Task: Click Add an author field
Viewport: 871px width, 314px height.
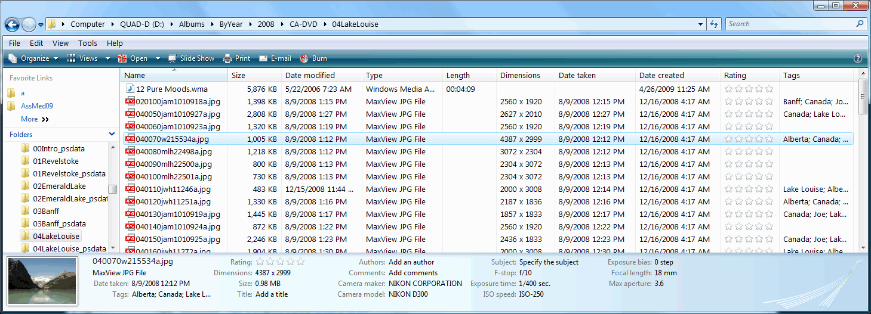Action: click(x=411, y=262)
